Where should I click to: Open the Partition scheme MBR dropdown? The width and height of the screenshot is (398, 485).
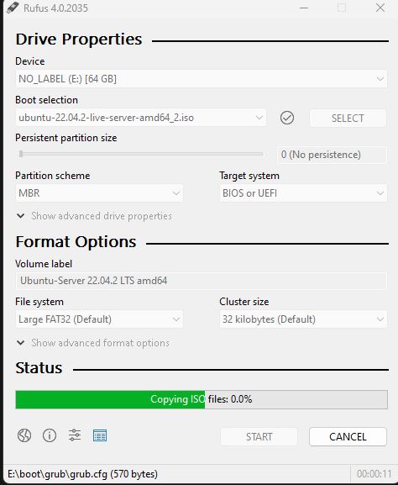[99, 193]
